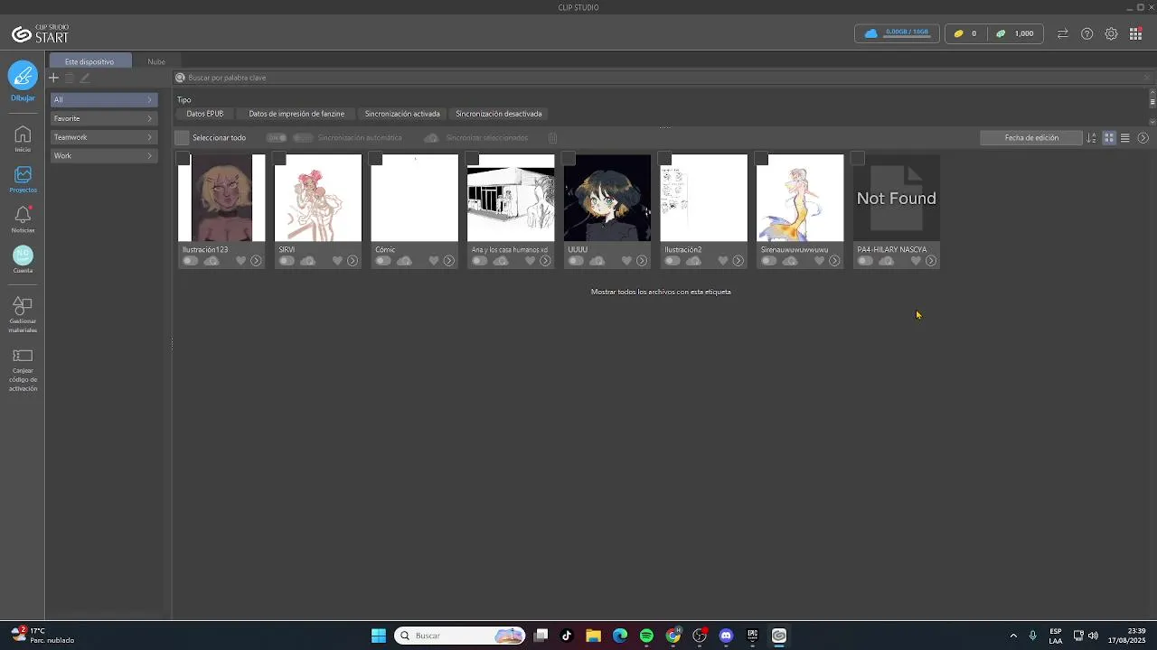
Task: Open Noticias notifications bell
Action: 23,219
